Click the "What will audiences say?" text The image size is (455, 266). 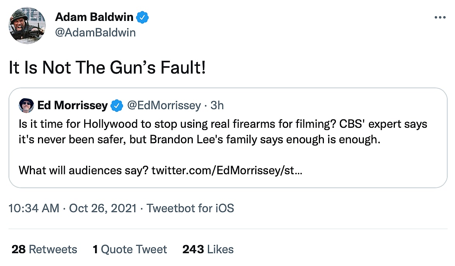click(83, 170)
